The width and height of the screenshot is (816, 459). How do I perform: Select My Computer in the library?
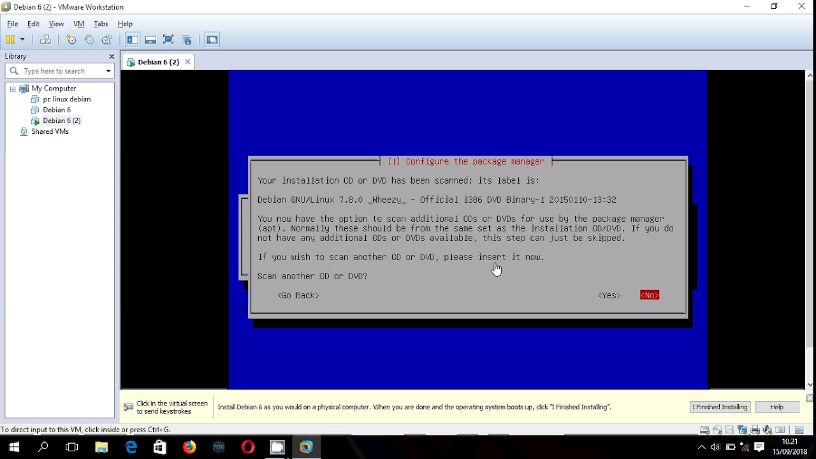pyautogui.click(x=54, y=89)
